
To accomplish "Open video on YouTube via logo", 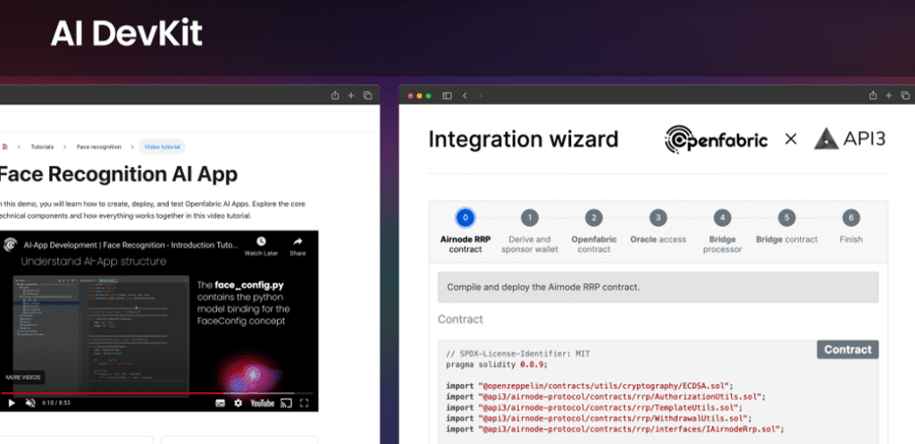I will pyautogui.click(x=262, y=403).
